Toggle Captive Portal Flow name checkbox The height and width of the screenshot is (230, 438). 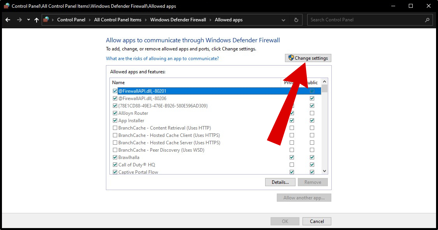pos(115,172)
